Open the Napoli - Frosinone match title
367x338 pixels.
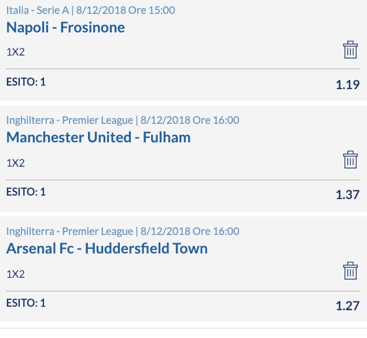65,27
